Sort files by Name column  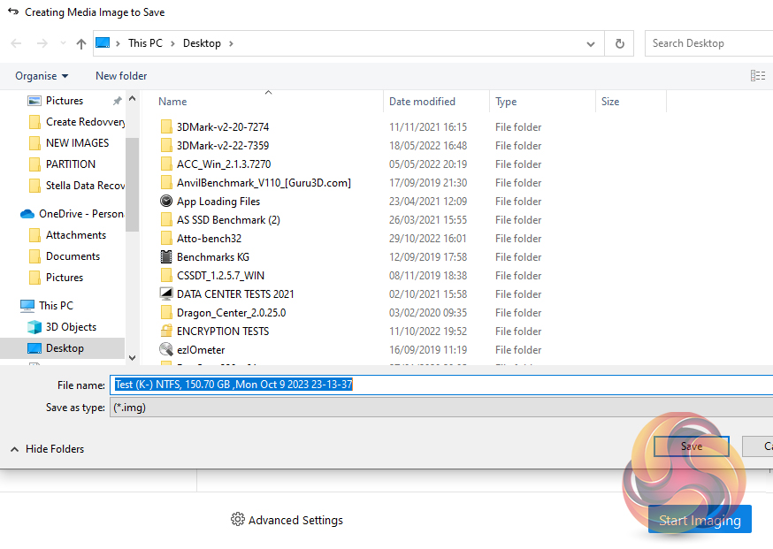click(172, 102)
